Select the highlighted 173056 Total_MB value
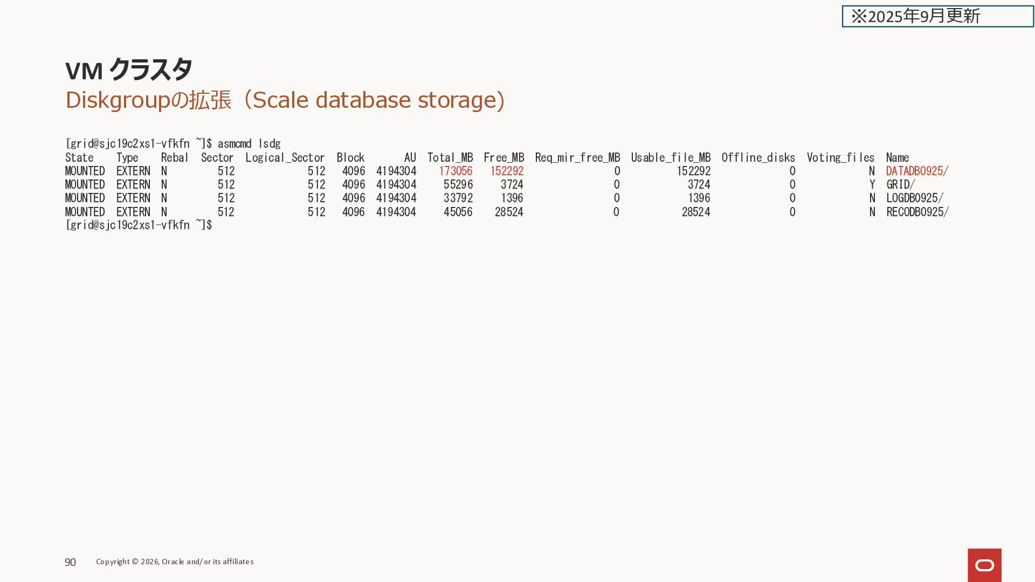This screenshot has height=582, width=1035. (456, 171)
